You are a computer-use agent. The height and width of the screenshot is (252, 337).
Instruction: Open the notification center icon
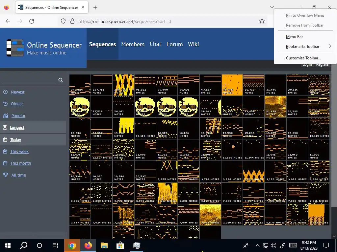[x=326, y=245]
